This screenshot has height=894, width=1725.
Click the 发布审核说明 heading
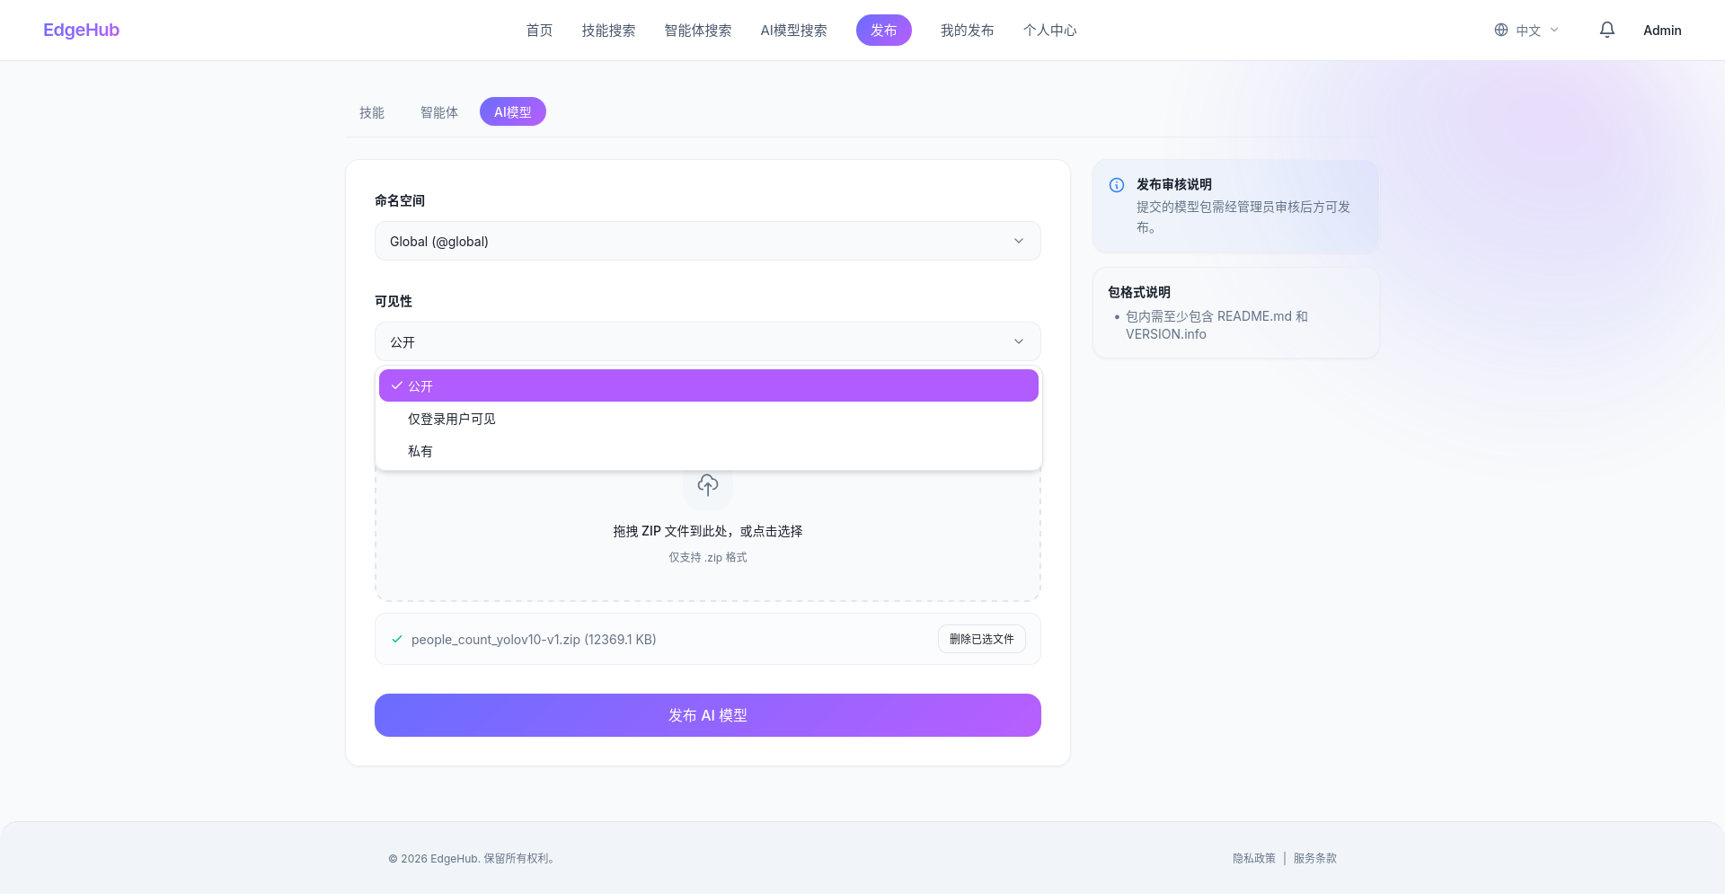(1174, 184)
